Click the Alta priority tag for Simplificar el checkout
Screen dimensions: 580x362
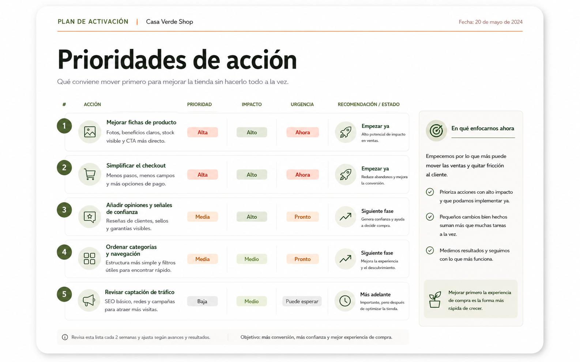coord(203,174)
